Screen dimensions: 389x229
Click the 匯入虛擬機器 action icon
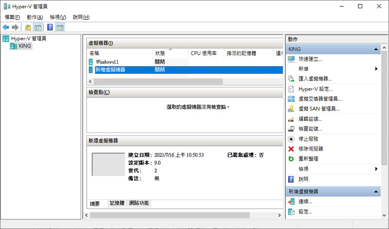[291, 79]
